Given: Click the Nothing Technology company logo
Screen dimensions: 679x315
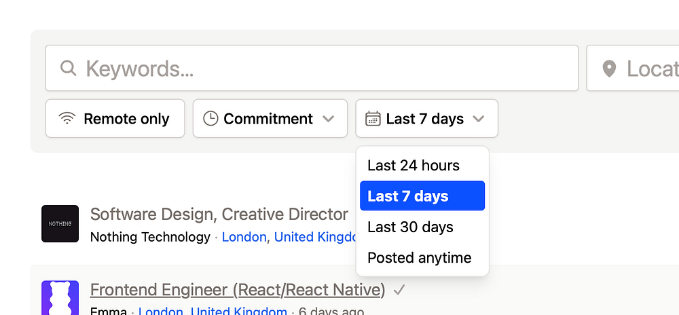Looking at the screenshot, I should pos(60,223).
